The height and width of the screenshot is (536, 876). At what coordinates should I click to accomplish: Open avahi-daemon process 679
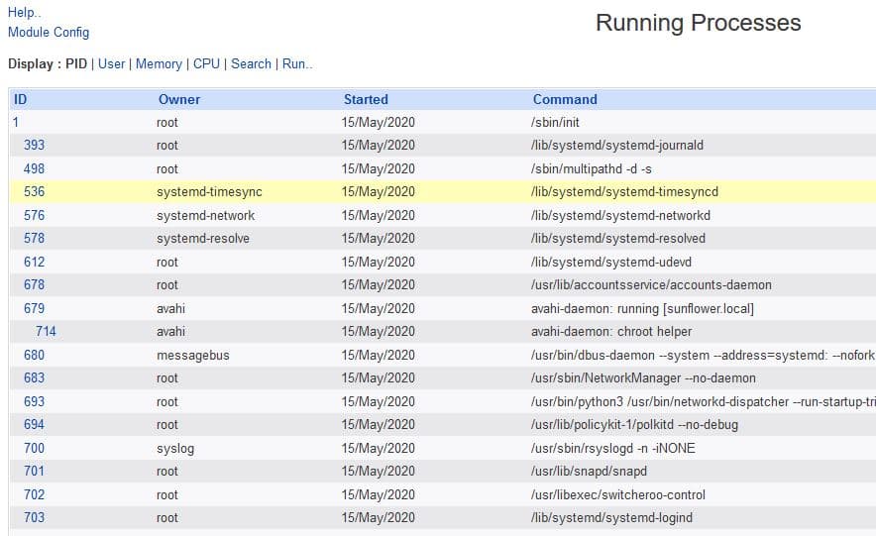(x=34, y=308)
